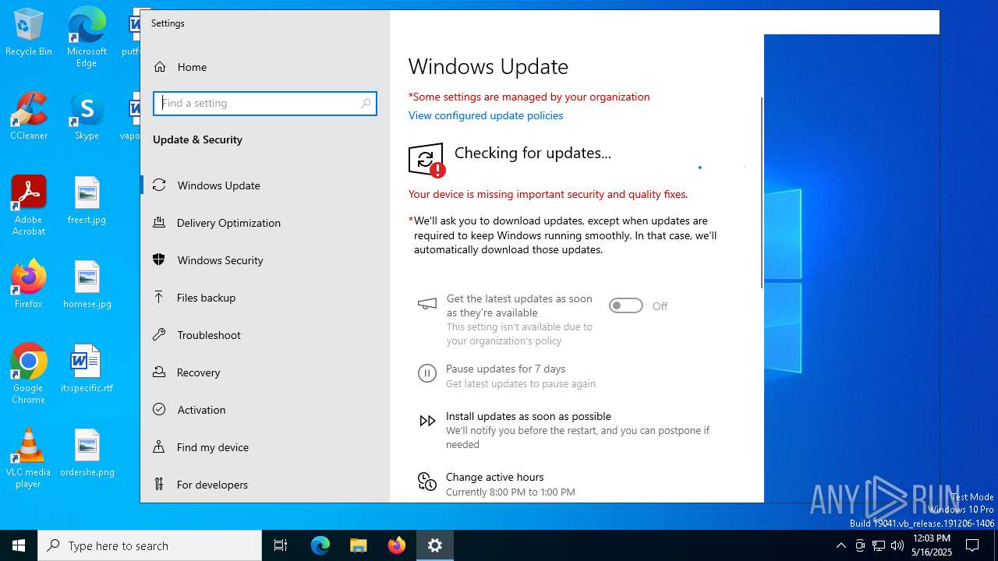Toggle Get the latest updates switch
This screenshot has height=561, width=998.
[626, 305]
